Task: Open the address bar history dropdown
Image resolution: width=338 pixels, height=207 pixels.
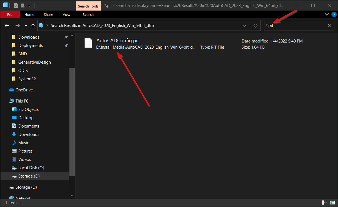Action: [x=244, y=25]
